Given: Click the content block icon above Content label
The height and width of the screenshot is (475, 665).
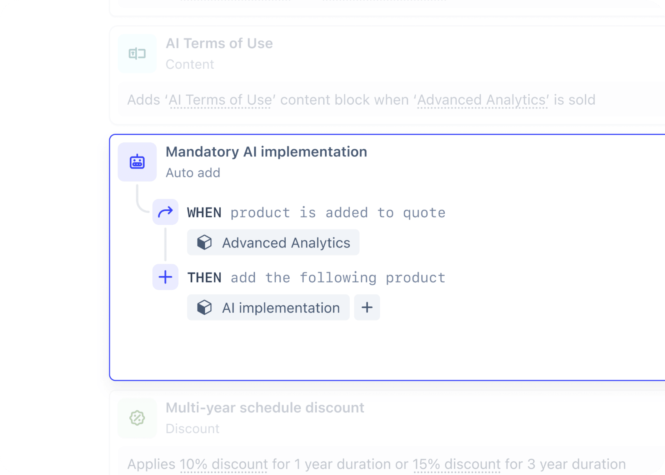Looking at the screenshot, I should (x=137, y=54).
